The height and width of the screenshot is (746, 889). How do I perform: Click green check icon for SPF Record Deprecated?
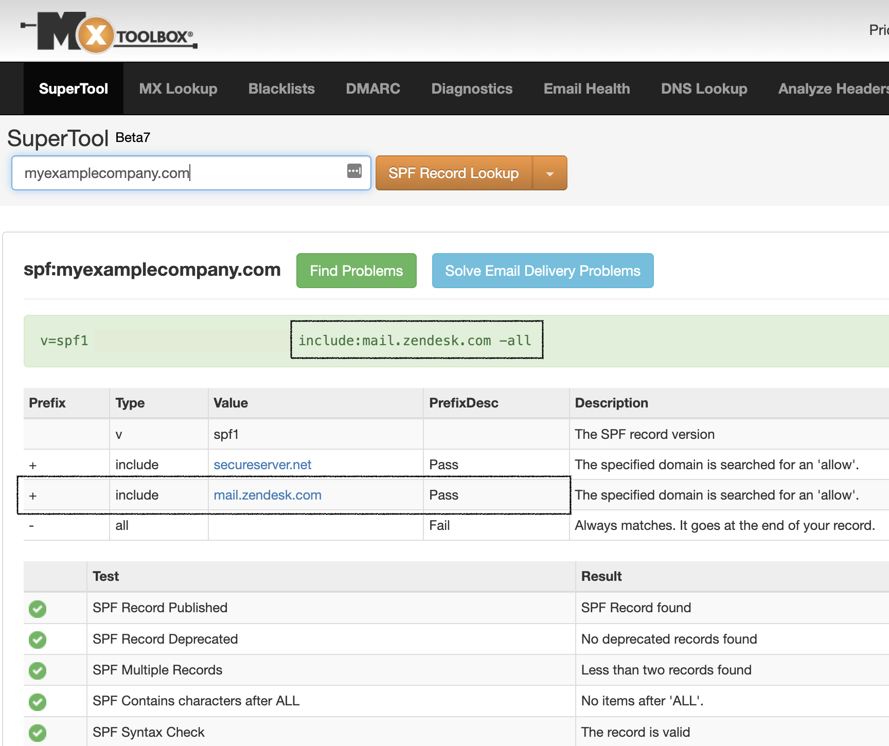pyautogui.click(x=38, y=640)
